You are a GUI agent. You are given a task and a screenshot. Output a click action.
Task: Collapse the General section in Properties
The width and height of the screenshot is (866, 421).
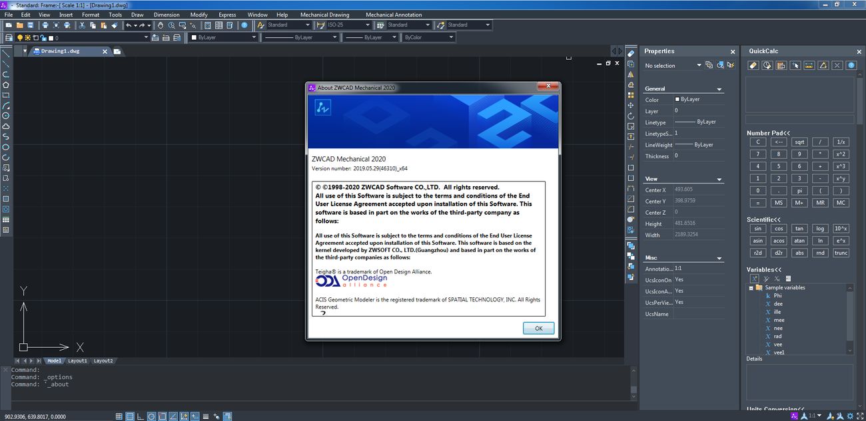[719, 89]
